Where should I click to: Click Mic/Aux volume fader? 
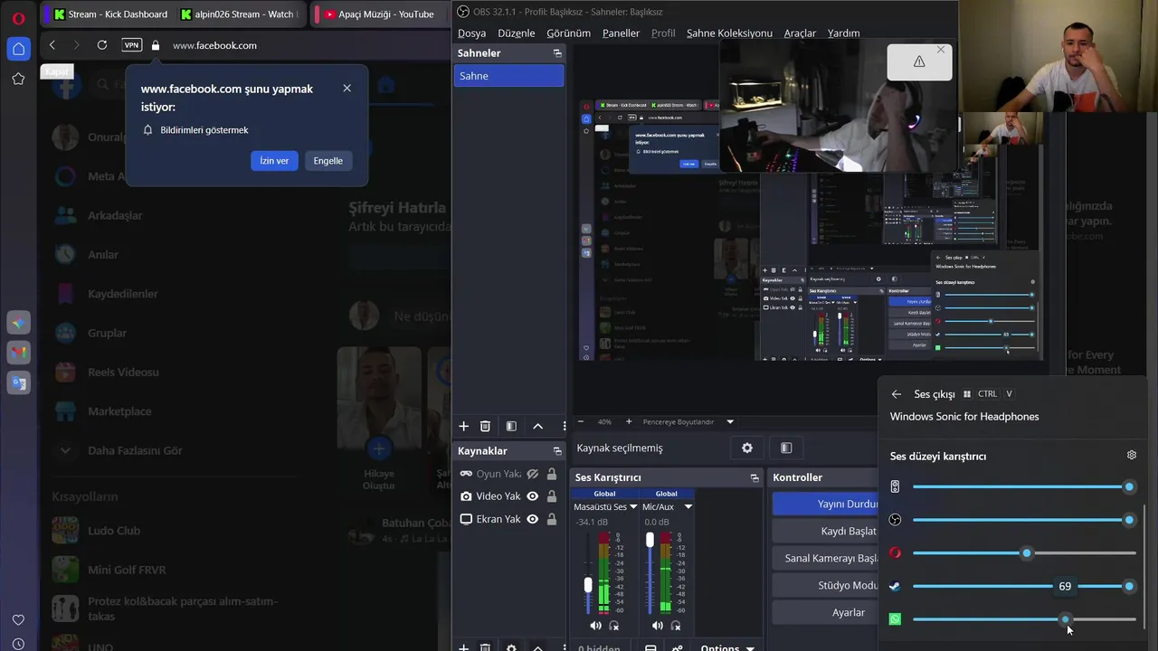tap(650, 540)
